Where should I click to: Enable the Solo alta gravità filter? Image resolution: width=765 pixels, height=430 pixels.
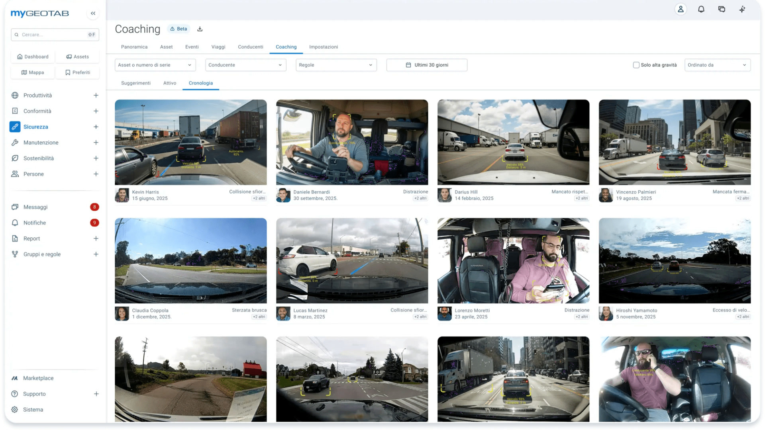(636, 64)
